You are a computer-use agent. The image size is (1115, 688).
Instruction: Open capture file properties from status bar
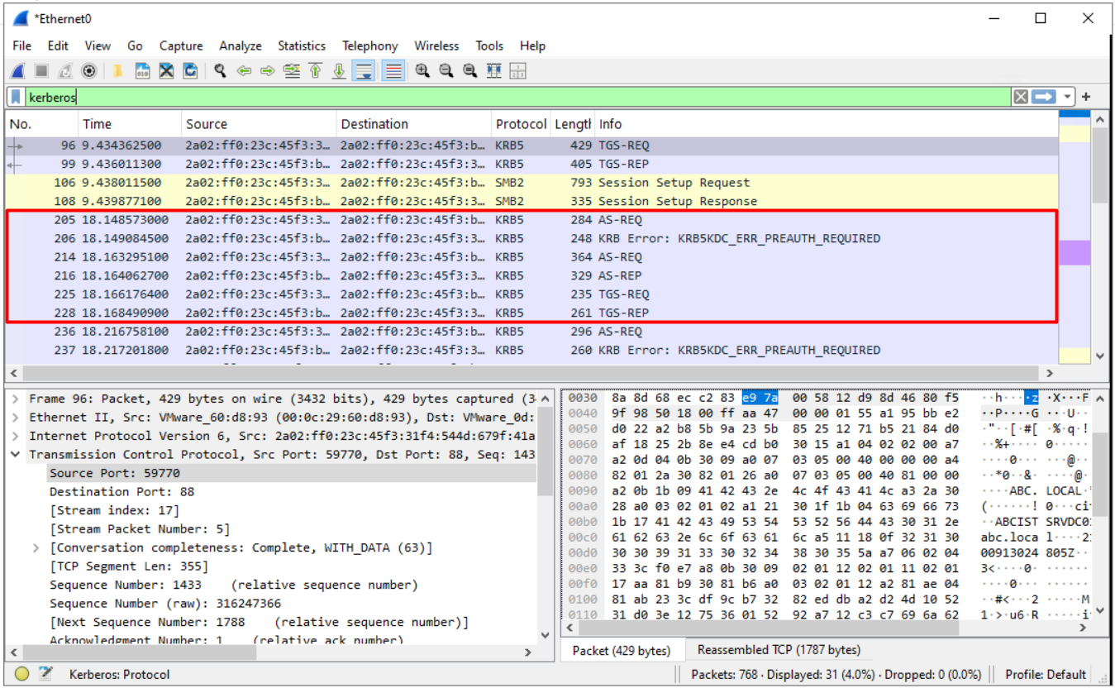[45, 675]
